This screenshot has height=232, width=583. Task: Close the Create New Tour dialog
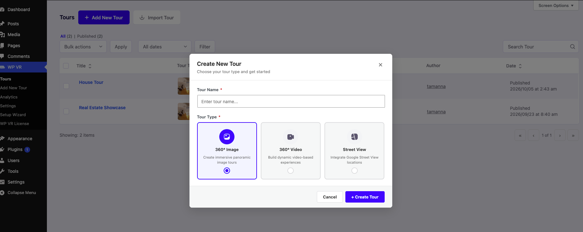(381, 65)
